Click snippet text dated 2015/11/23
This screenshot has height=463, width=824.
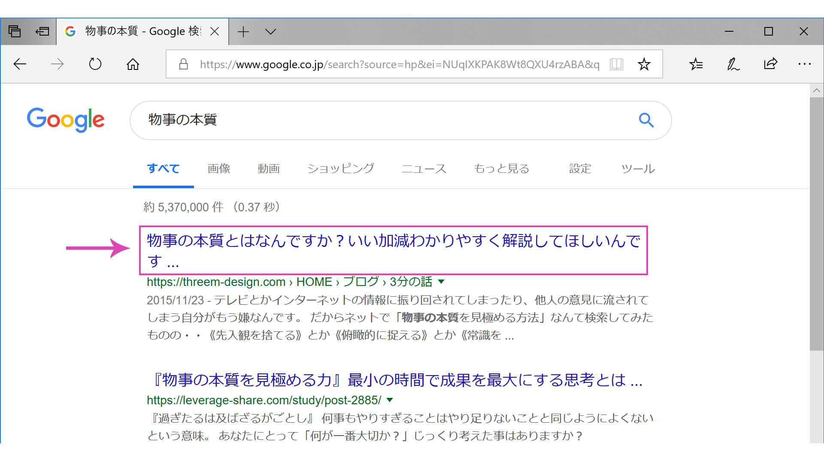click(x=400, y=317)
